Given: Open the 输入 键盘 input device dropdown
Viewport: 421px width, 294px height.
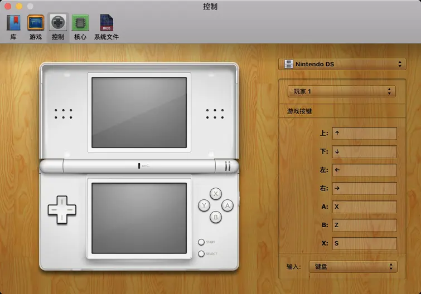Looking at the screenshot, I should pyautogui.click(x=353, y=266).
